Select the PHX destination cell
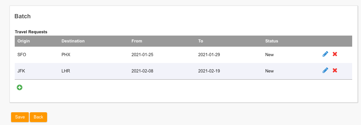The height and width of the screenshot is (125, 361). pyautogui.click(x=66, y=55)
